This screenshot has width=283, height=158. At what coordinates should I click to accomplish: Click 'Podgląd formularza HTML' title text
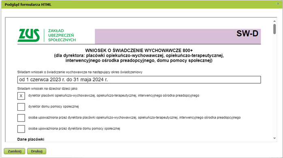click(28, 4)
